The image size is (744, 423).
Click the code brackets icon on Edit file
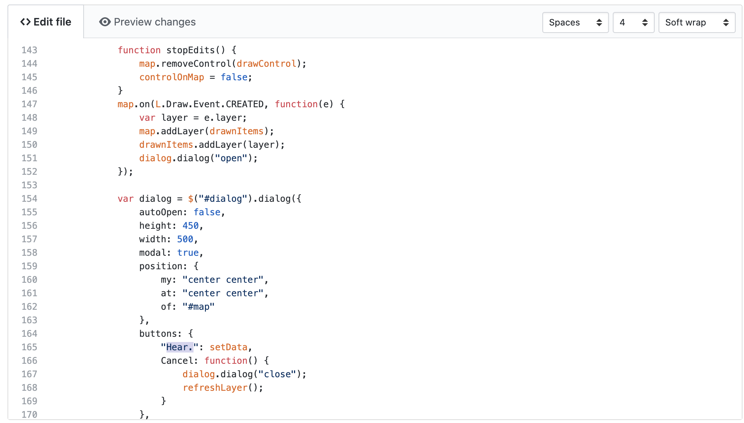coord(25,22)
